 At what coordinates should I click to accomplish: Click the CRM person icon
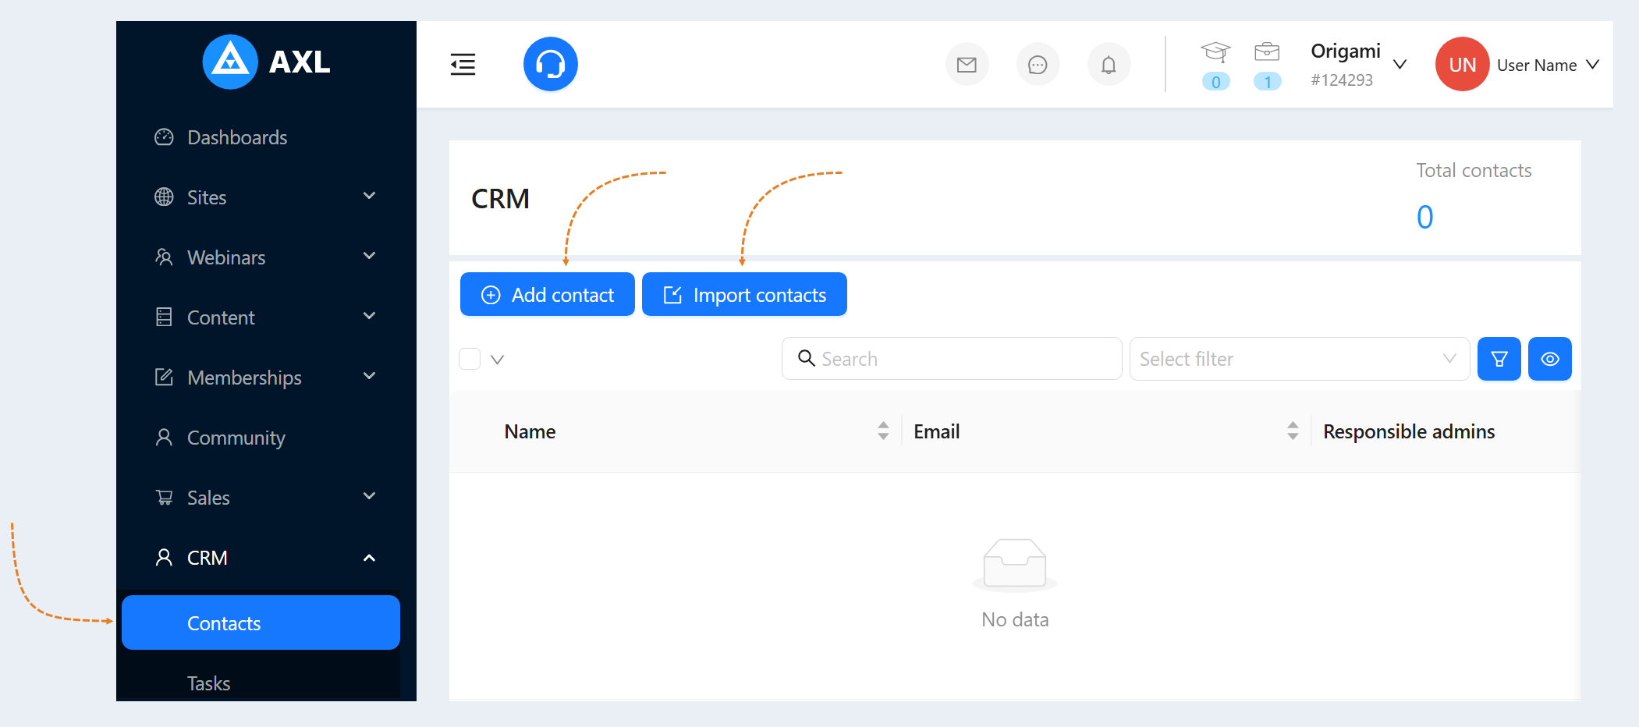pyautogui.click(x=164, y=558)
